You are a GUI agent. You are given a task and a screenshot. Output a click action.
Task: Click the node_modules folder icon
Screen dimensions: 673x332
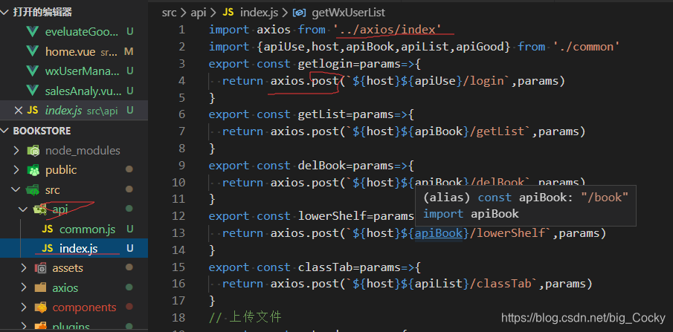point(33,151)
